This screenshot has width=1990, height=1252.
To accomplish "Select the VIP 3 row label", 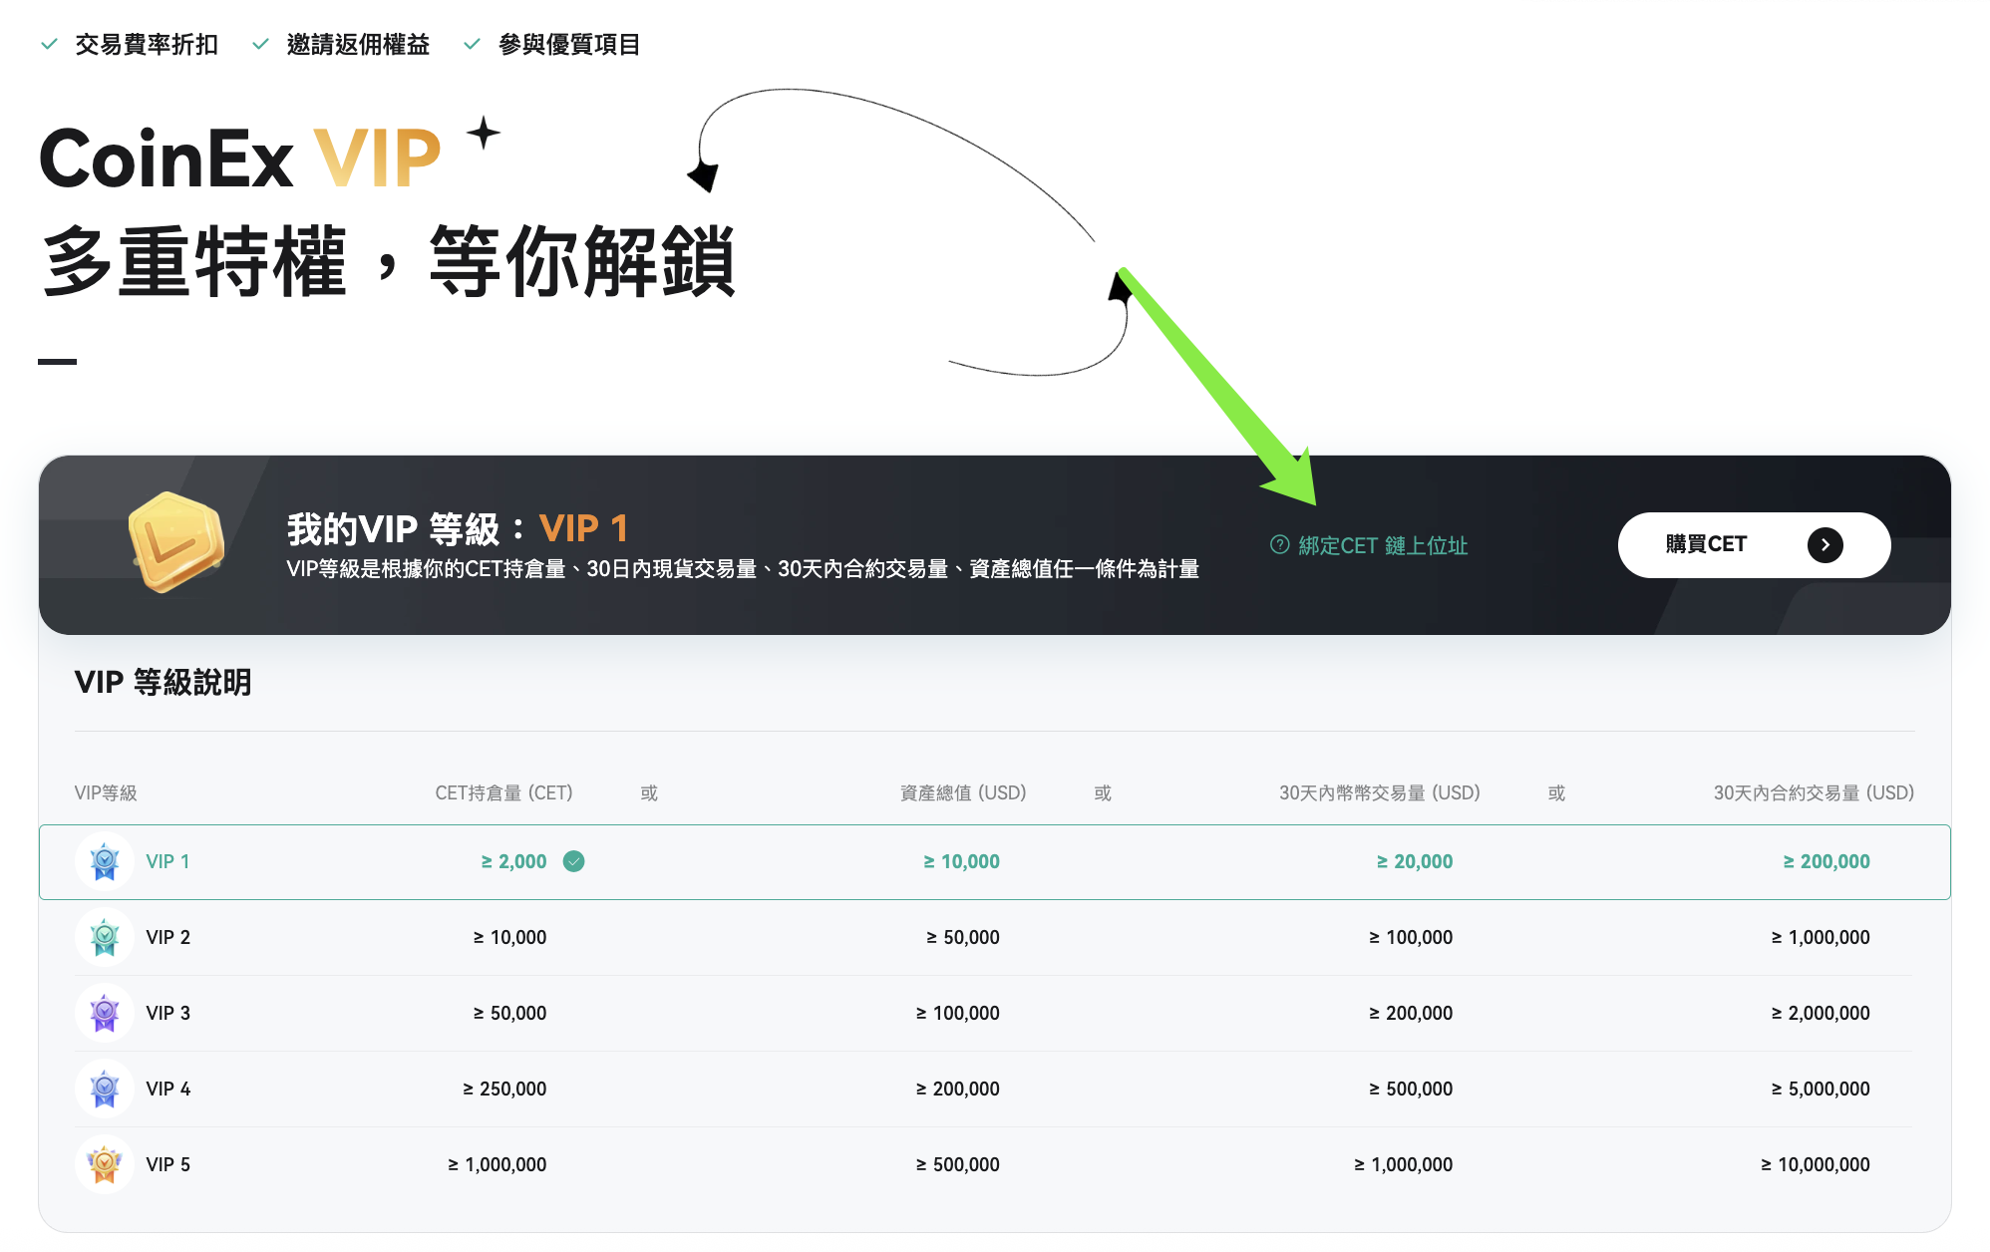I will (167, 1013).
